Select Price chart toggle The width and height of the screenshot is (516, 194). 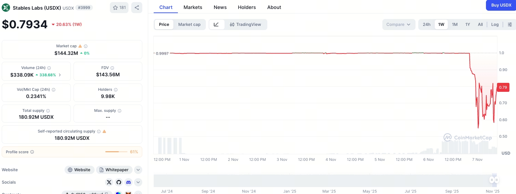[x=164, y=25]
